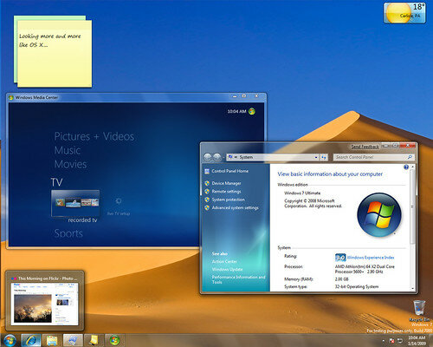Click the live TV setup gear icon

(x=119, y=201)
